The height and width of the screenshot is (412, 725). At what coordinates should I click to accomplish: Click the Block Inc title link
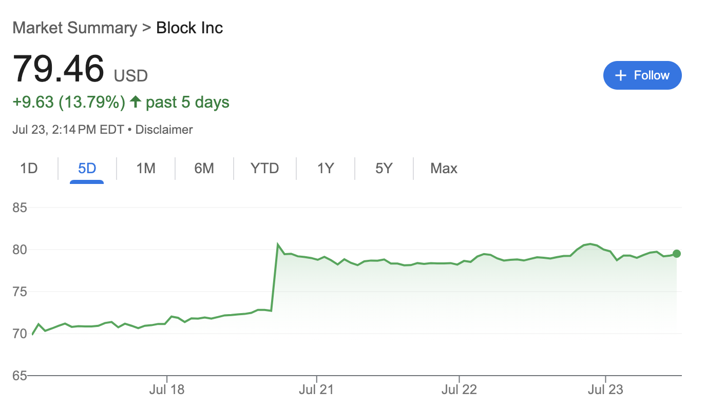point(189,28)
